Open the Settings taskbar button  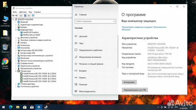point(39,107)
